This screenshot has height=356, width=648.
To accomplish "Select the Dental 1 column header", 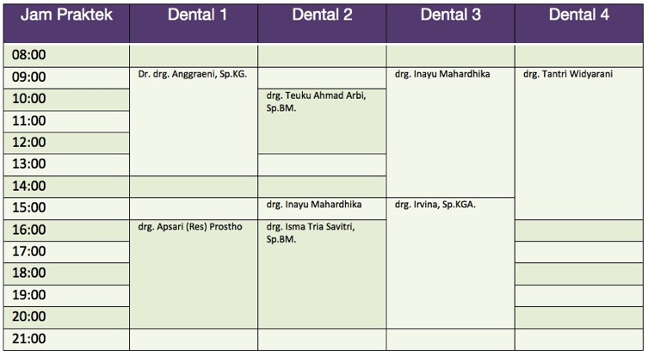I will (x=193, y=15).
